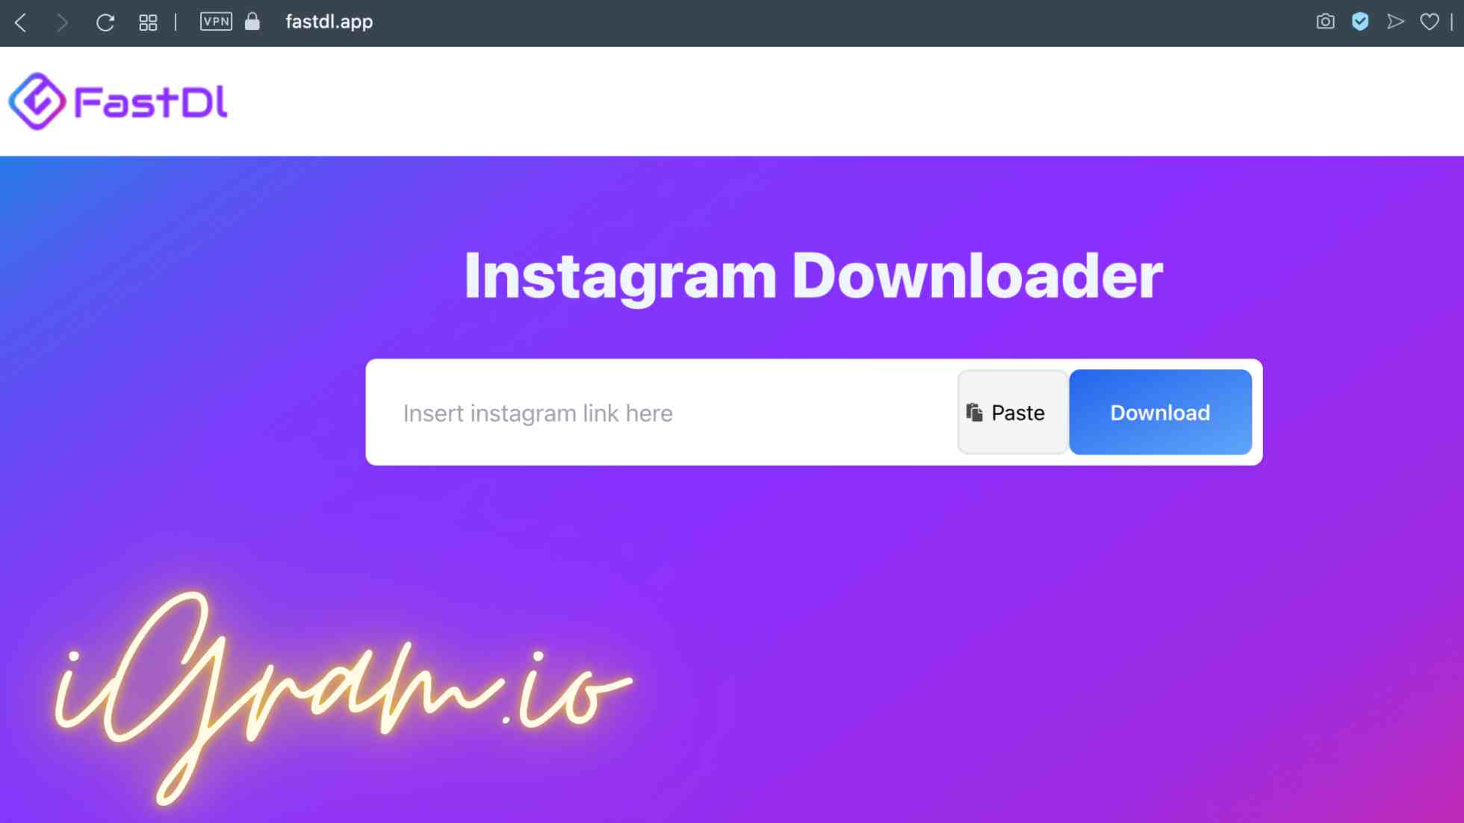
Task: Click the VPN status icon in browser
Action: click(x=215, y=21)
